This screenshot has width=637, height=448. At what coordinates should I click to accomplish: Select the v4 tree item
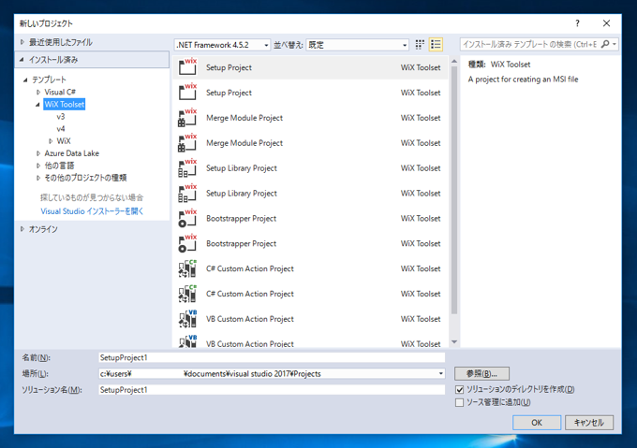click(x=61, y=129)
